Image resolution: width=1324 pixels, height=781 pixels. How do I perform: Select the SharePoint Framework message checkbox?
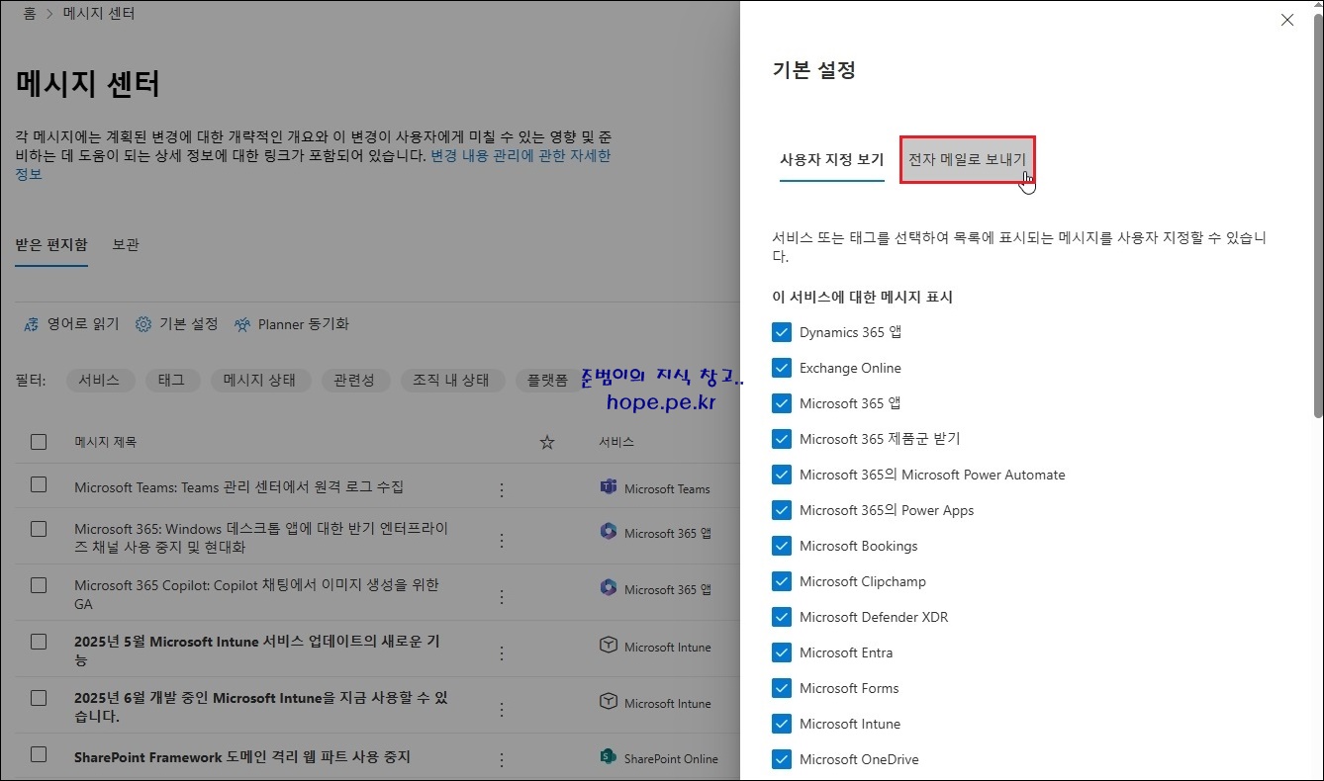click(x=39, y=754)
